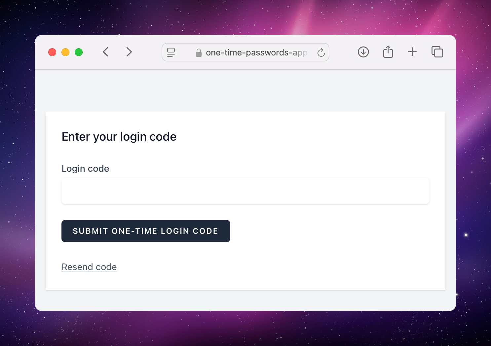Image resolution: width=491 pixels, height=346 pixels.
Task: Show the tab overview
Action: tap(437, 52)
